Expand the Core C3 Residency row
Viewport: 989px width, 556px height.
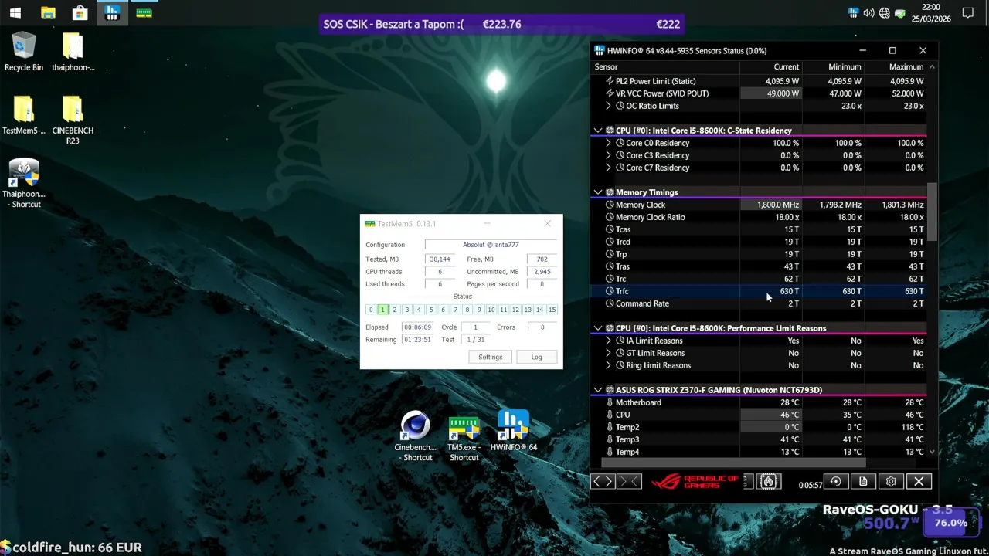pos(608,155)
